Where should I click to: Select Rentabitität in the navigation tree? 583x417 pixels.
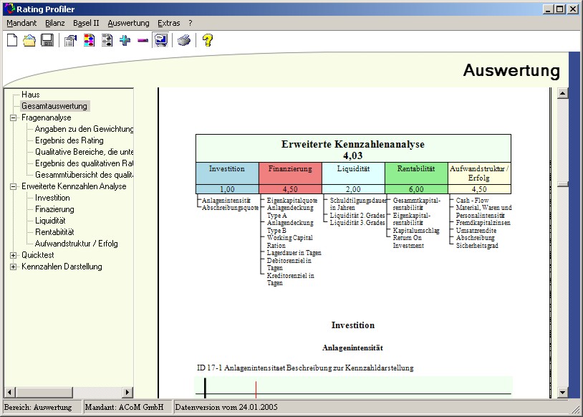coord(54,232)
